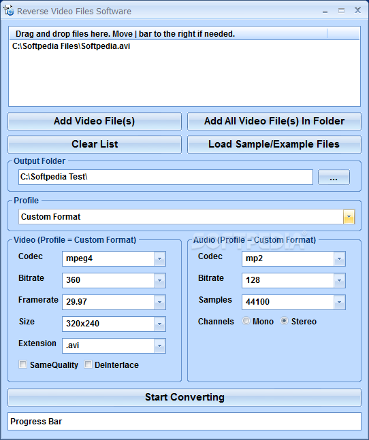Start Converting the videos

pyautogui.click(x=184, y=397)
